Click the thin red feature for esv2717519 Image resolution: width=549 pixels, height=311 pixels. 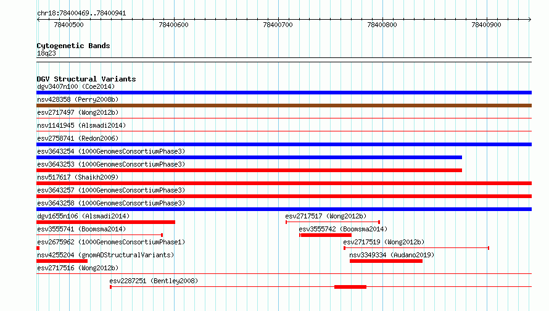tap(416, 248)
